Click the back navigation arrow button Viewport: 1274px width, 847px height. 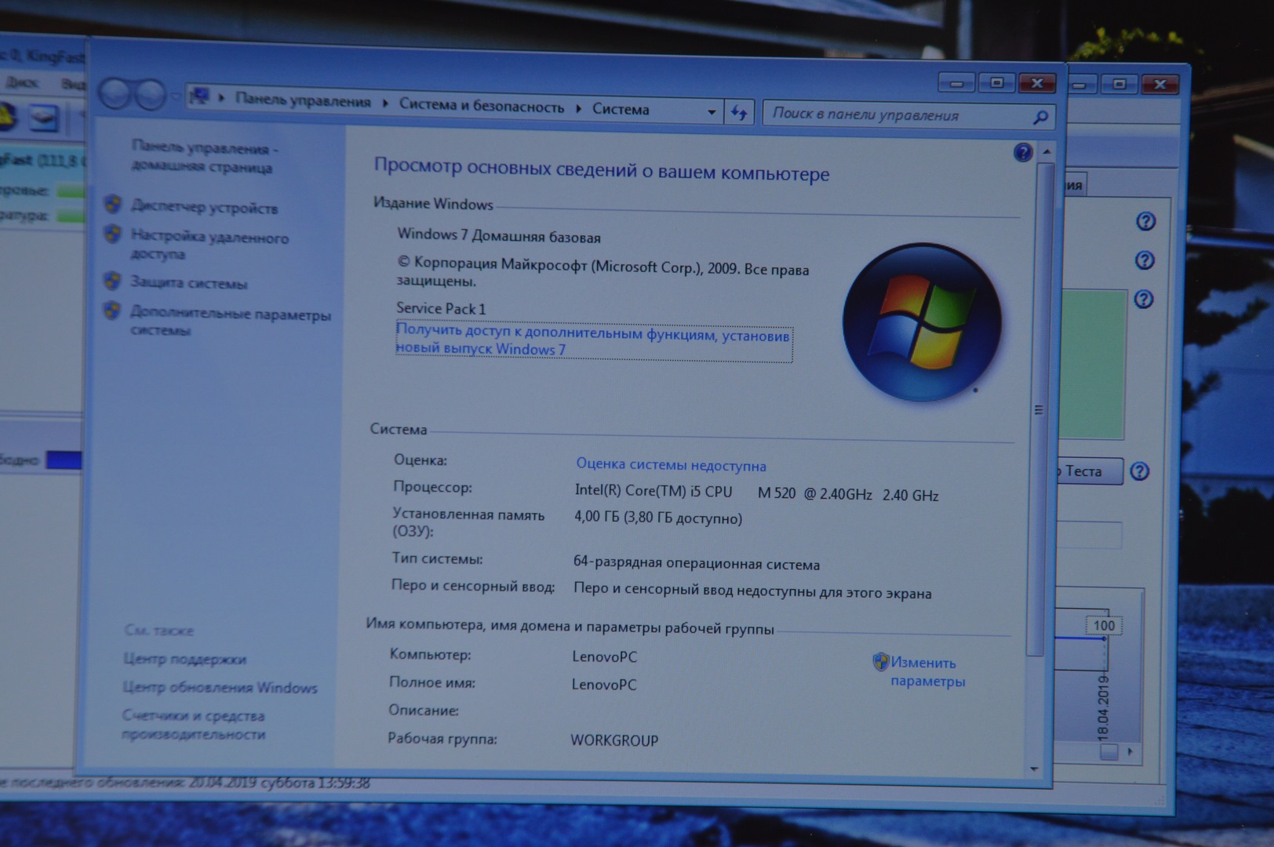tap(115, 95)
